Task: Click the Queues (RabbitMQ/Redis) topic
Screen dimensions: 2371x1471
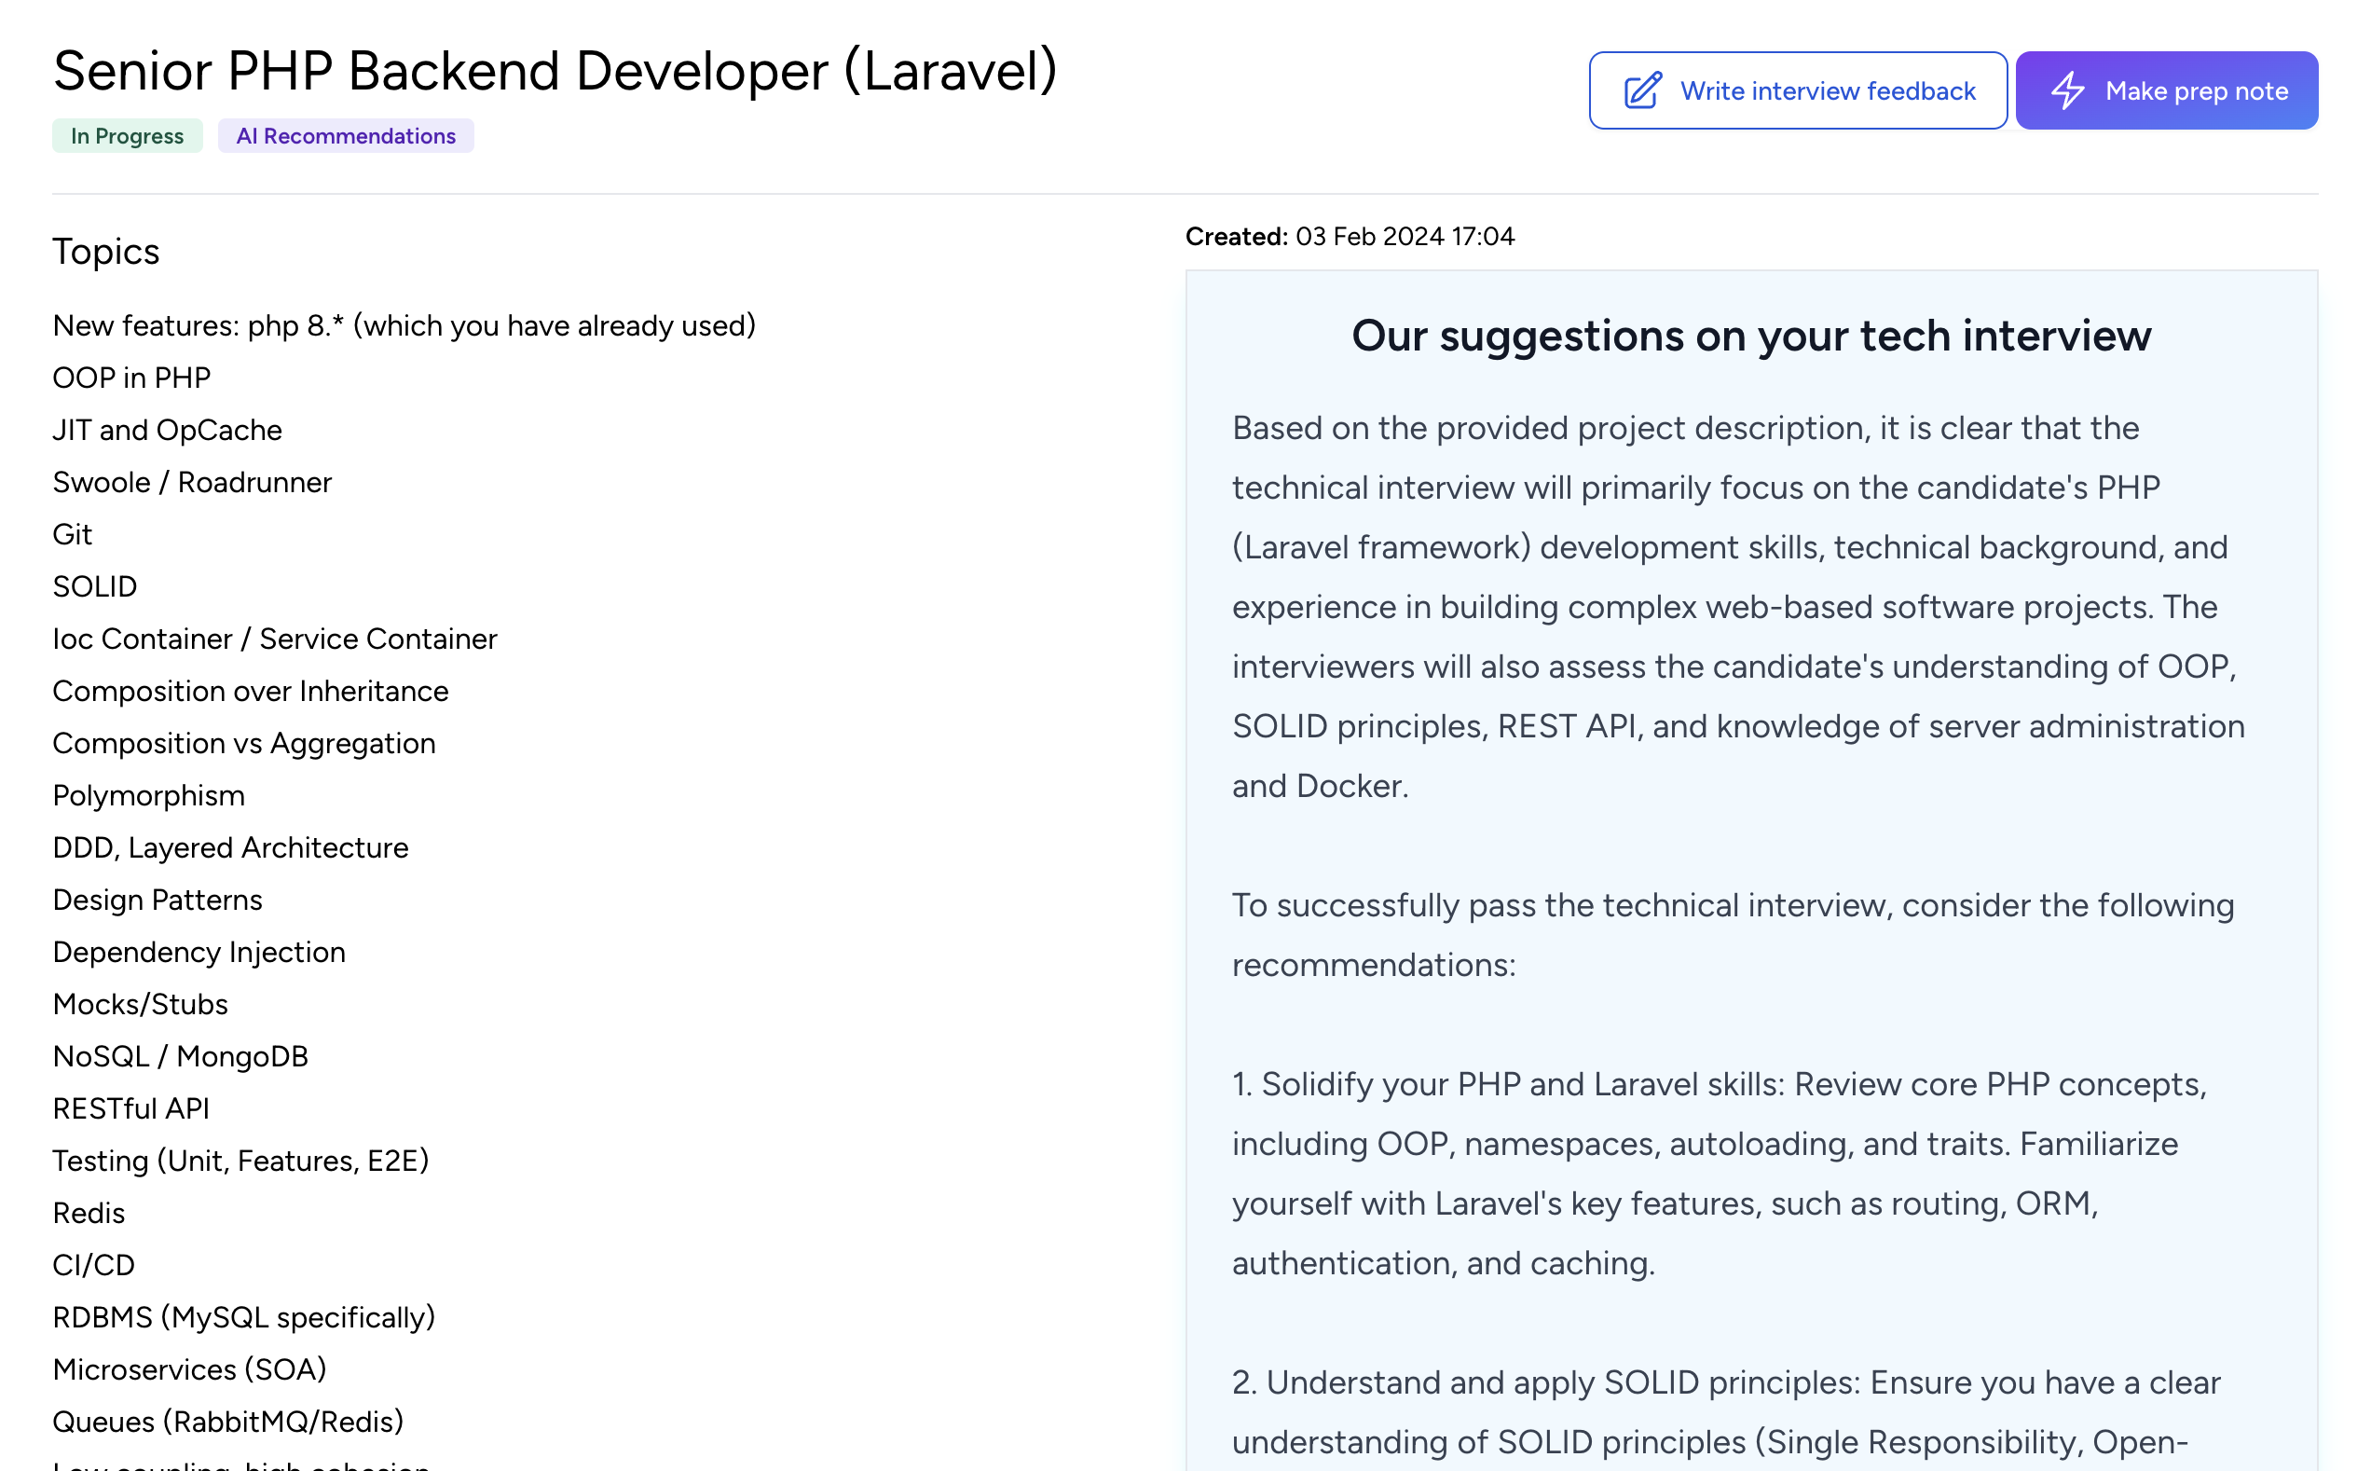Action: pyautogui.click(x=227, y=1421)
